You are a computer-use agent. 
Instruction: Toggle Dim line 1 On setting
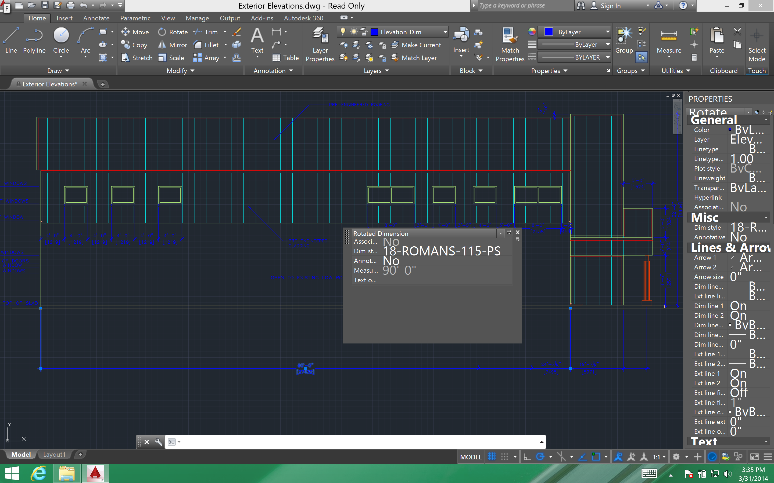click(x=746, y=305)
